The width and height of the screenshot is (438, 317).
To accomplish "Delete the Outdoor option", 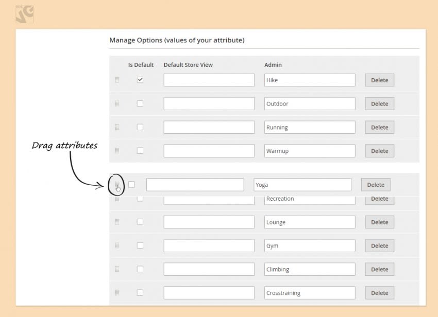I will [x=380, y=103].
